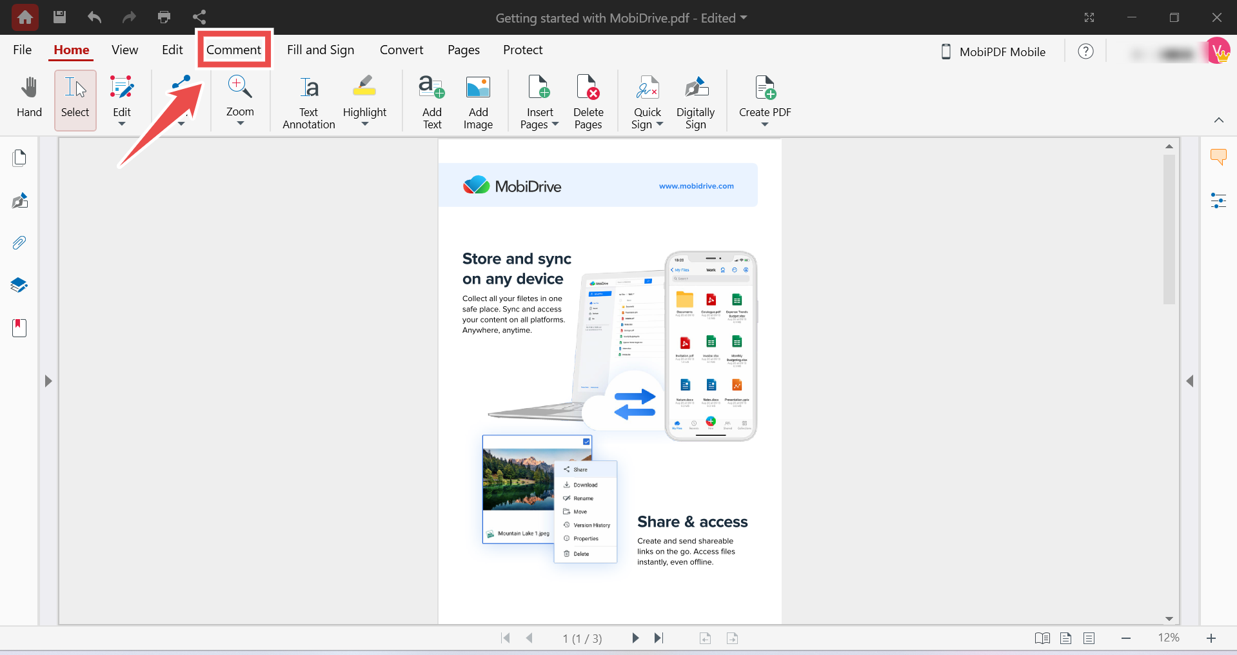Click the page number field
This screenshot has height=655, width=1237.
[582, 638]
